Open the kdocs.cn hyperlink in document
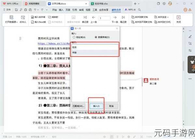Viewport: 195px width, 139px height. (54, 43)
